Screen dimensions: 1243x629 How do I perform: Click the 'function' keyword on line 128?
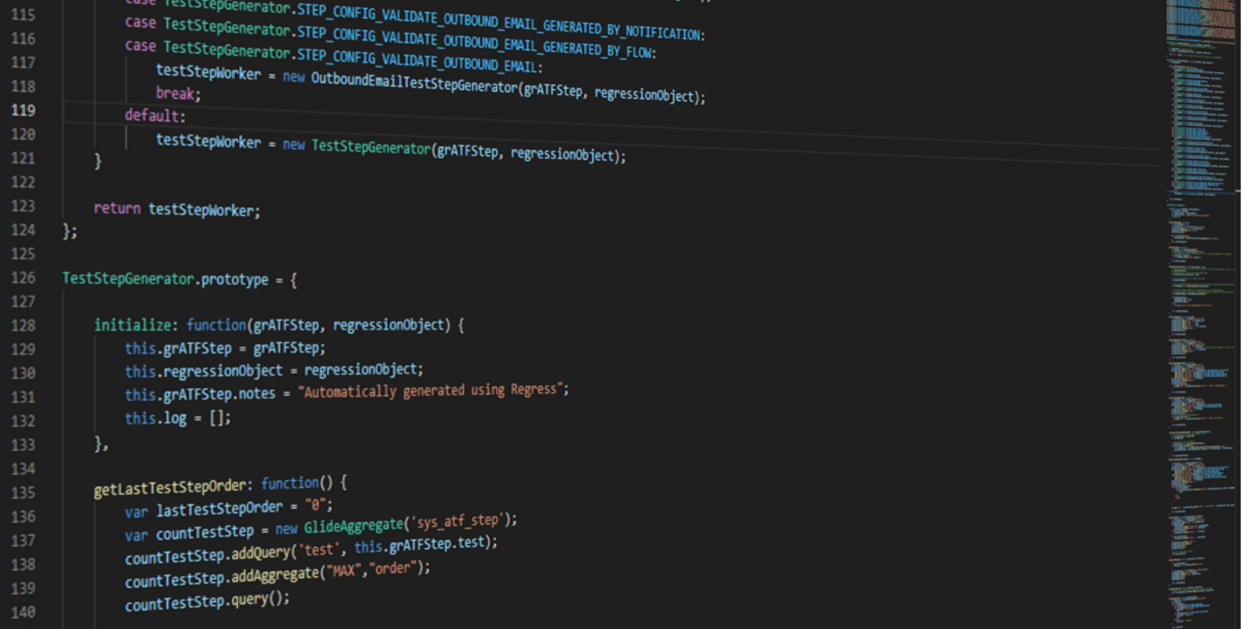(x=217, y=325)
